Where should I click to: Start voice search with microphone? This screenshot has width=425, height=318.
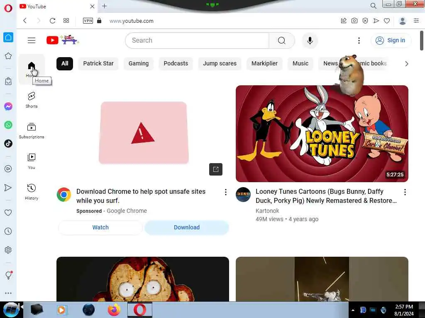[310, 41]
